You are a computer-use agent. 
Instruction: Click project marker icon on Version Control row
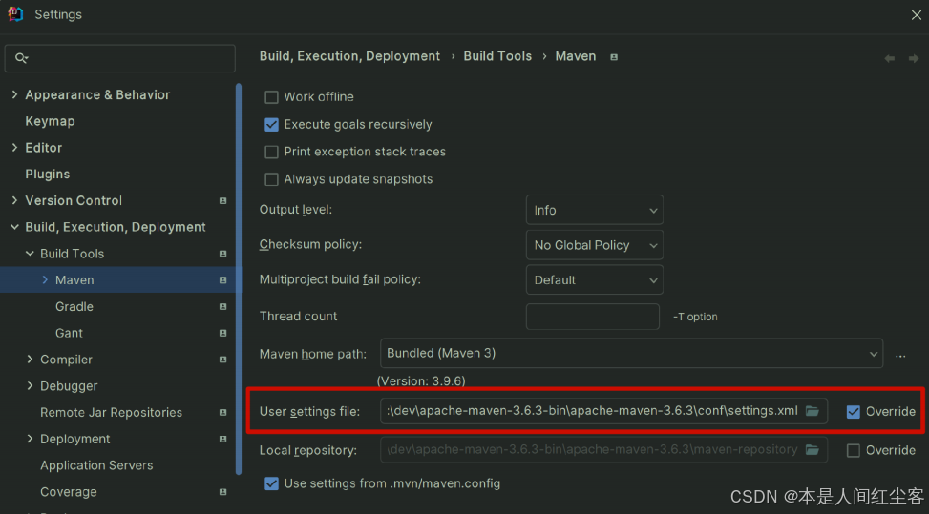222,201
